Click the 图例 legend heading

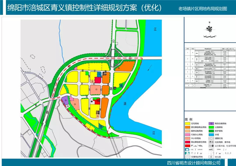tap(189, 120)
